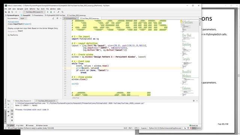Click Presentations breadcrumb
The height and width of the screenshot is (135, 240).
coord(37,15)
